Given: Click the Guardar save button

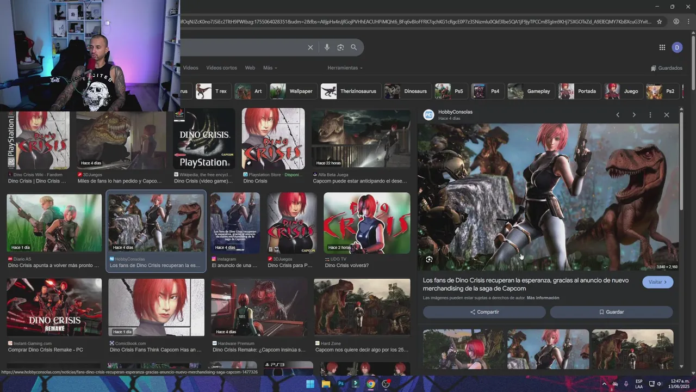Looking at the screenshot, I should 611,312.
